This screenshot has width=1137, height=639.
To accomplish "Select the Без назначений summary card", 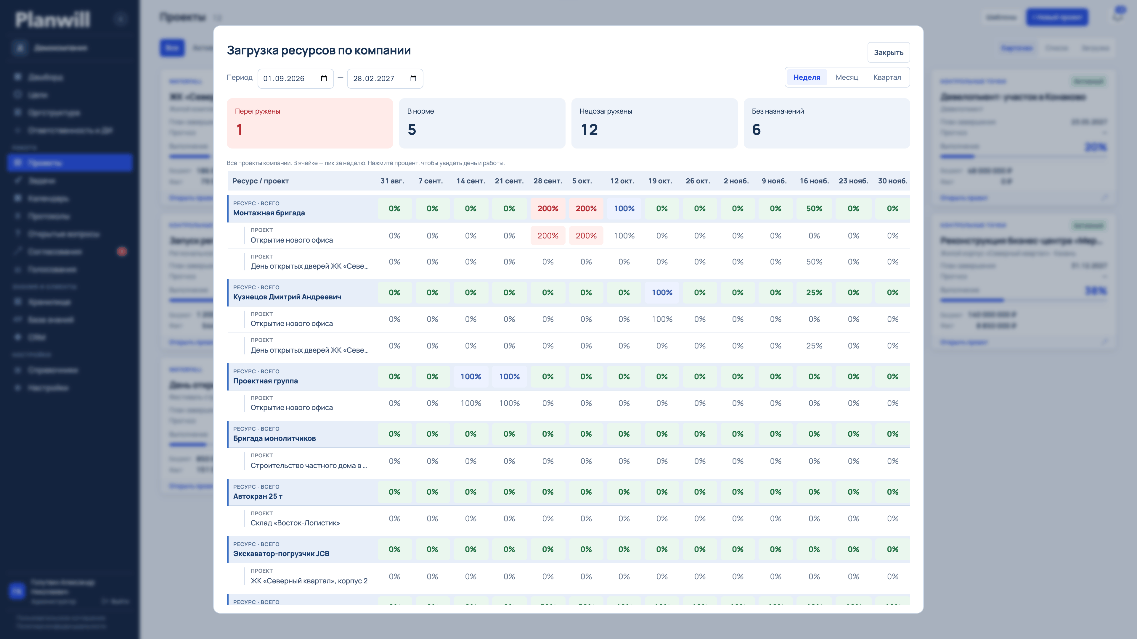I will click(827, 123).
